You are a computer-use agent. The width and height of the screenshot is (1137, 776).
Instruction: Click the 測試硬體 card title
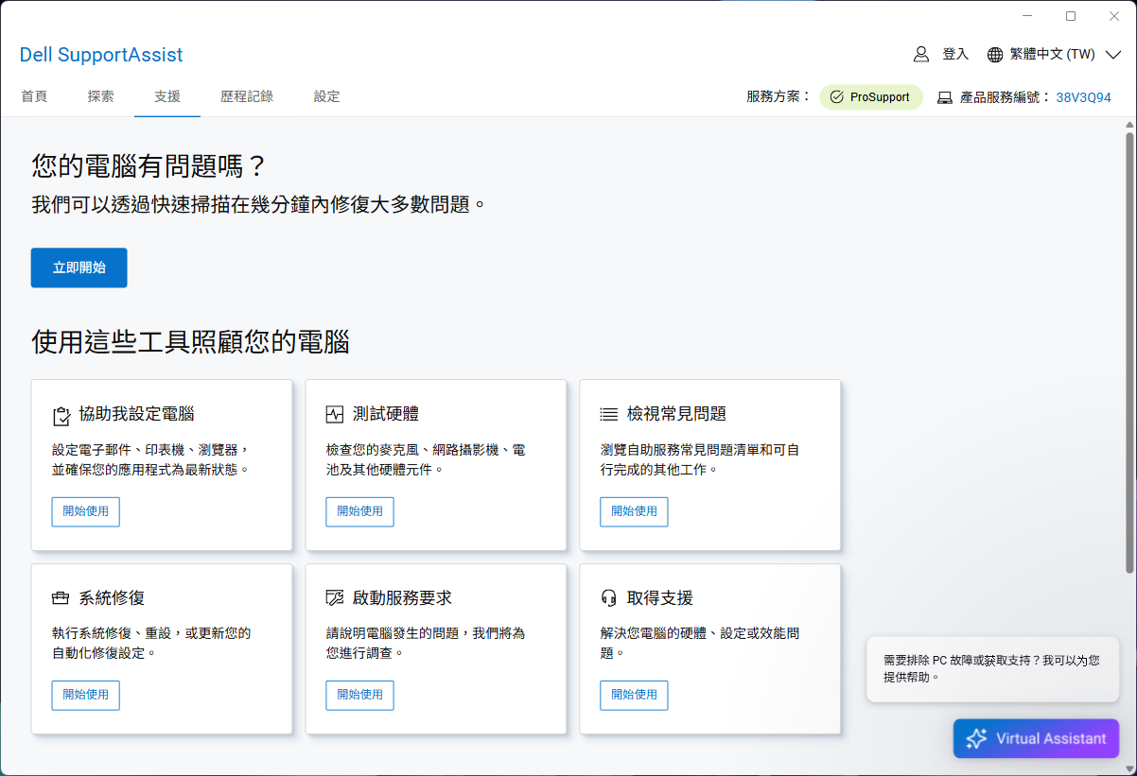[386, 414]
